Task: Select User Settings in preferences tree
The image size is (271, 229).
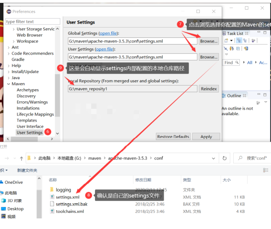Action: [30, 133]
